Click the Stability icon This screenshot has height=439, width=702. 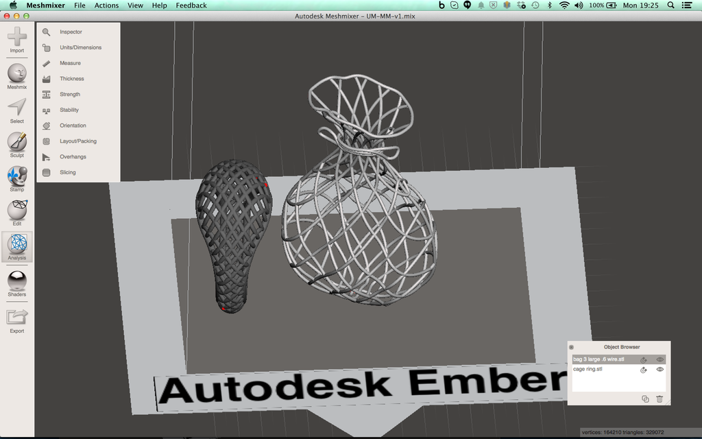click(x=46, y=110)
